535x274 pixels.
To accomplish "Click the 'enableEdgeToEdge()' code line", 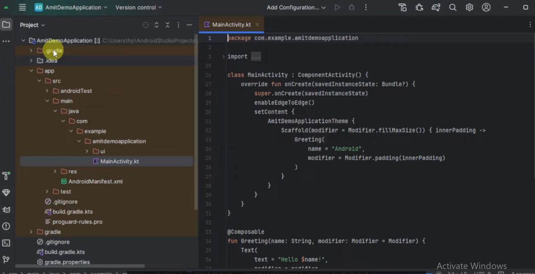I will click(x=284, y=103).
